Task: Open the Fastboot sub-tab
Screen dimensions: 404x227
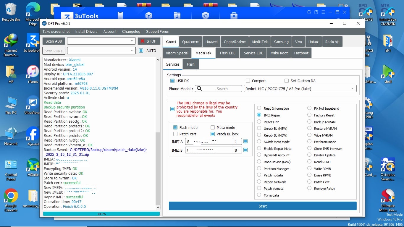Action: pyautogui.click(x=301, y=53)
